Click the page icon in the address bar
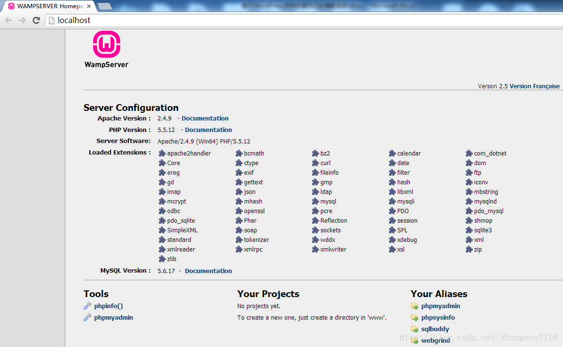The image size is (563, 347). tap(51, 21)
